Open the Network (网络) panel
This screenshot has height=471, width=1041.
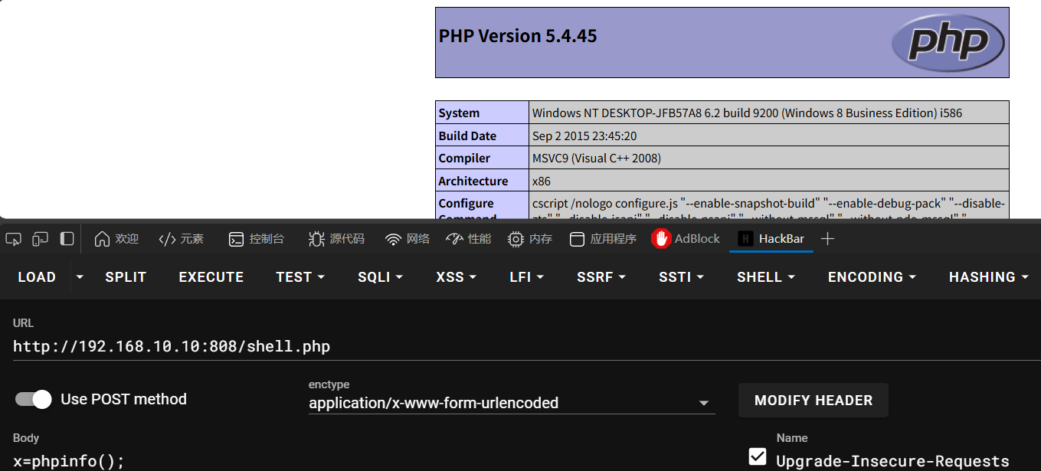408,239
